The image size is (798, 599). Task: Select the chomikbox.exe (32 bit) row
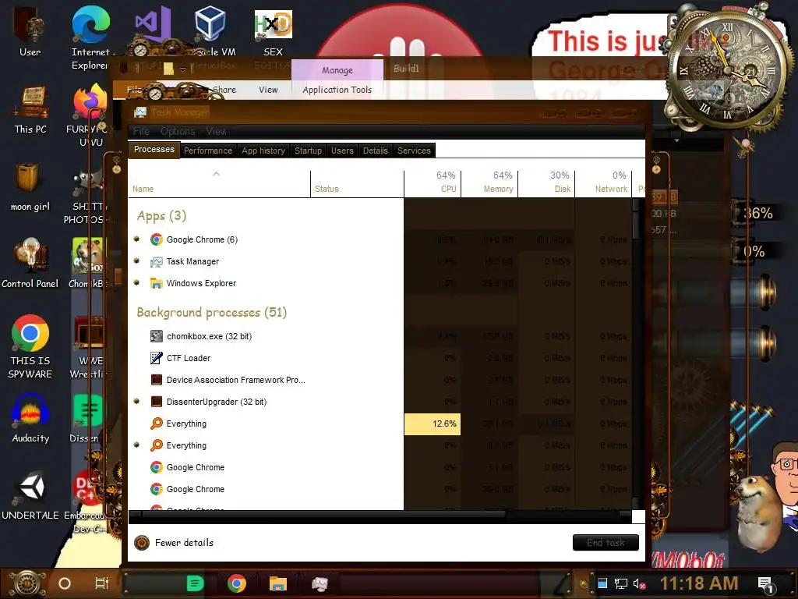[x=380, y=336]
